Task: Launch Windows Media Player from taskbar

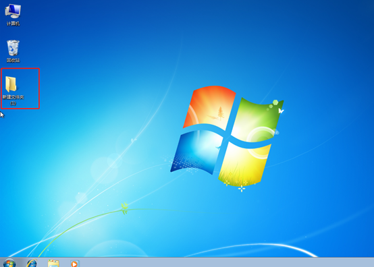Action: pos(75,264)
